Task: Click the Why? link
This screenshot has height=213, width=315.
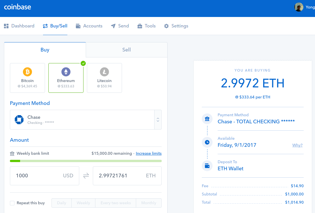Action: click(x=297, y=145)
